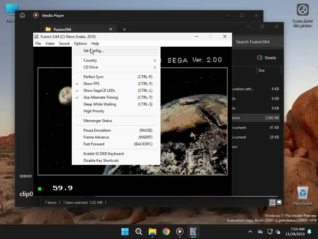This screenshot has width=318, height=239.
Task: Select Fast Forward menu entry
Action: click(x=116, y=144)
